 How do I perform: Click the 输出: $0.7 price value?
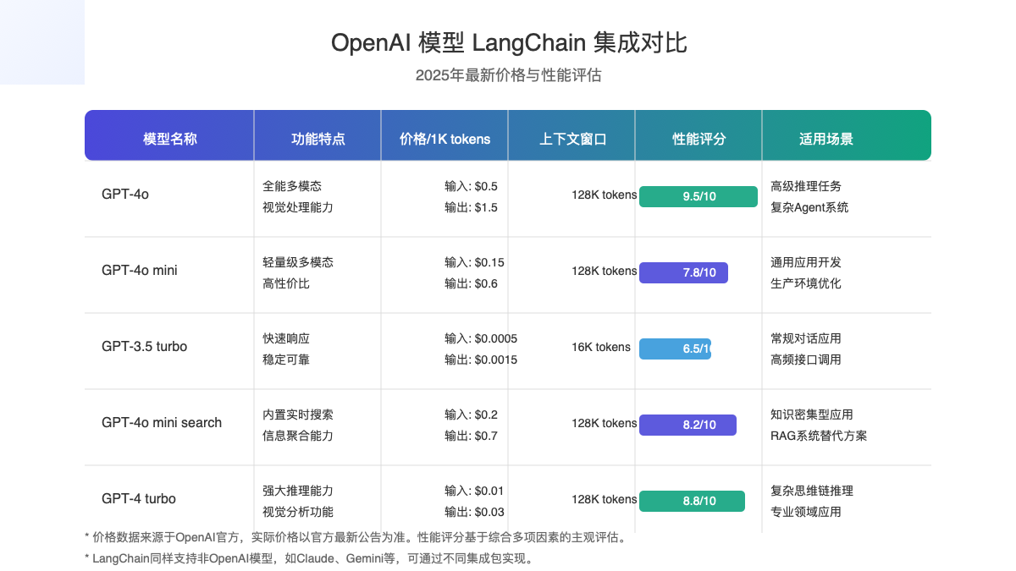click(471, 436)
